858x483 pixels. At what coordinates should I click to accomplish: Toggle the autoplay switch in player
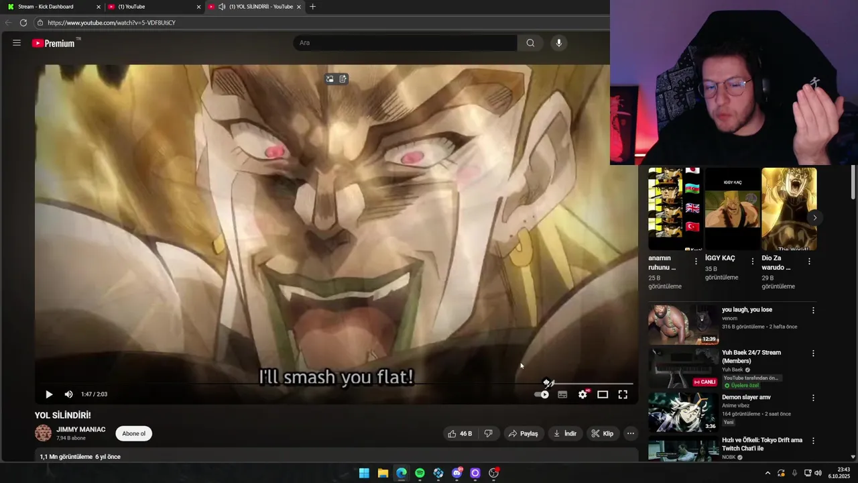click(x=542, y=394)
